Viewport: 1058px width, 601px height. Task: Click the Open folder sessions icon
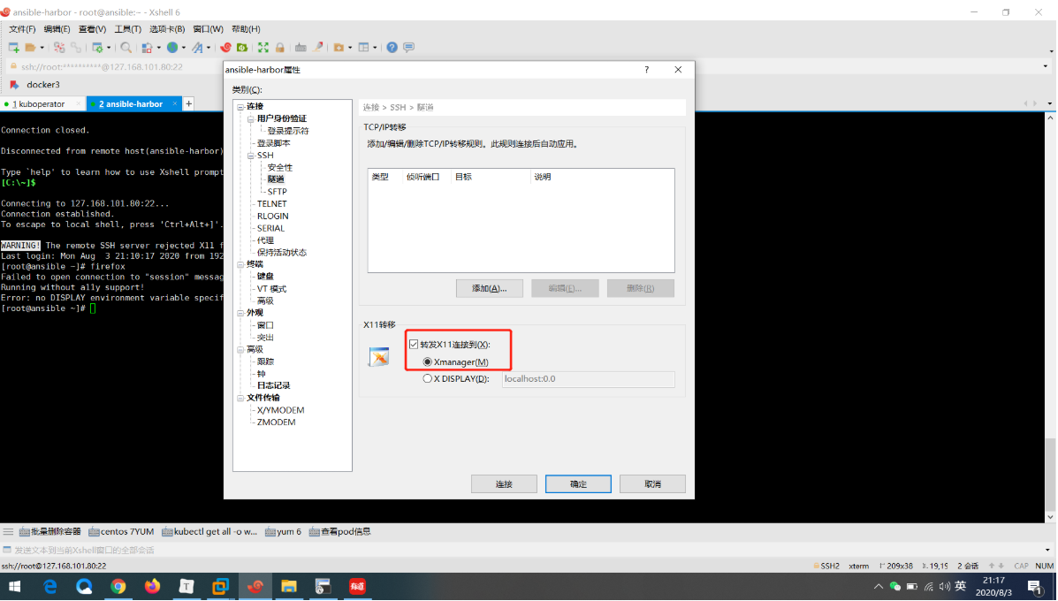(x=32, y=48)
